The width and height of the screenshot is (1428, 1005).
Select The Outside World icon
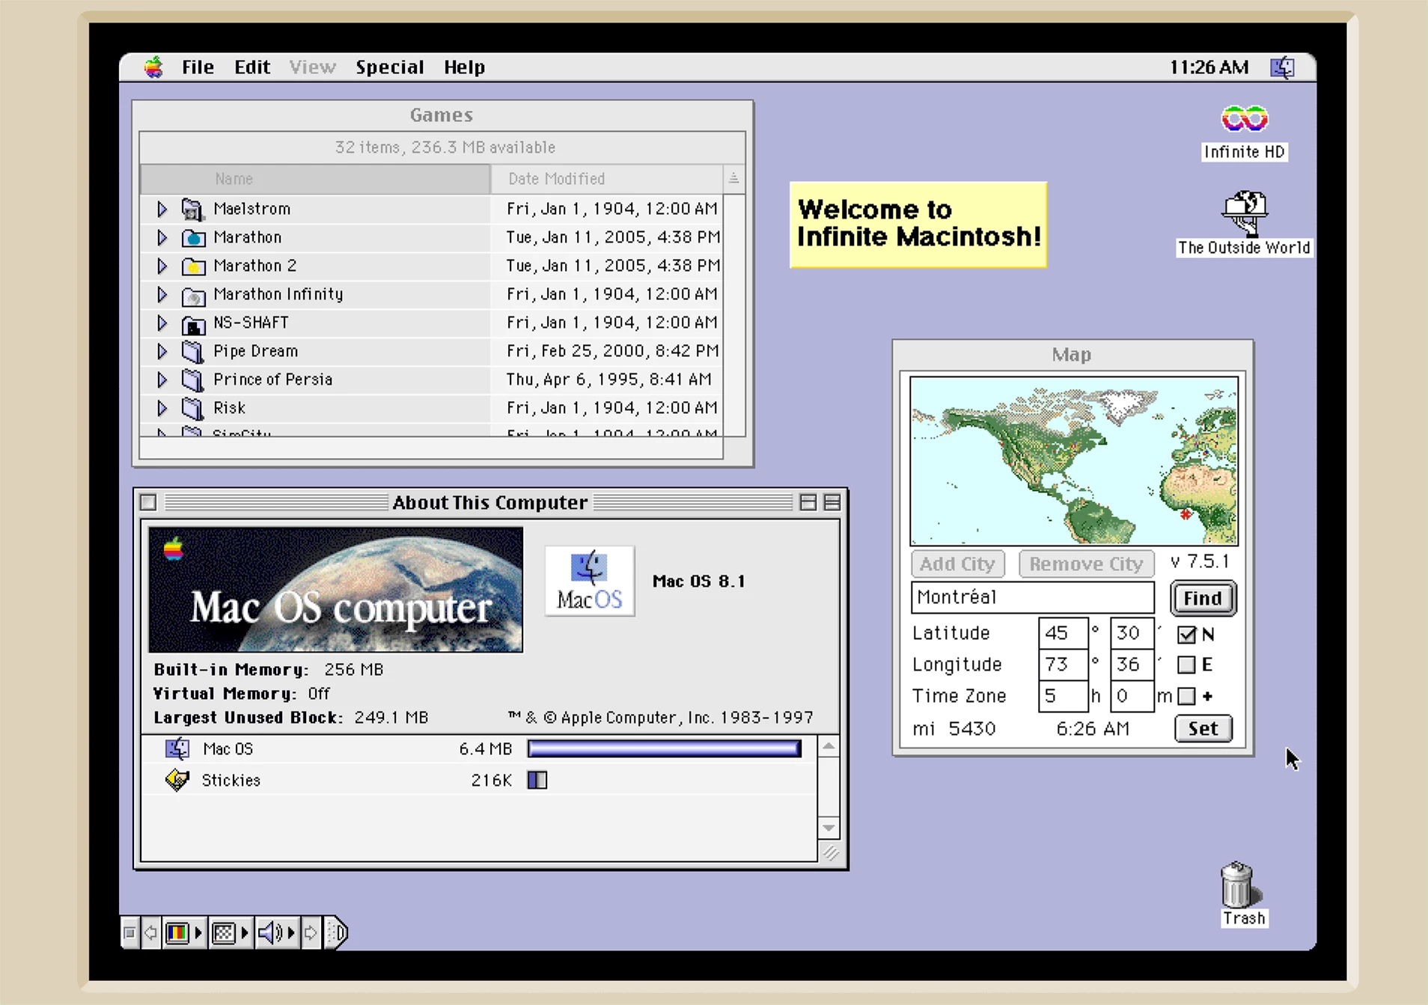coord(1244,213)
